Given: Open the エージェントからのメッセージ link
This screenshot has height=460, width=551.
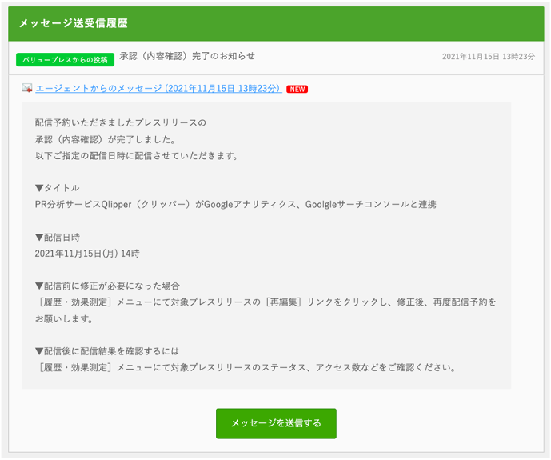Looking at the screenshot, I should click(x=158, y=88).
